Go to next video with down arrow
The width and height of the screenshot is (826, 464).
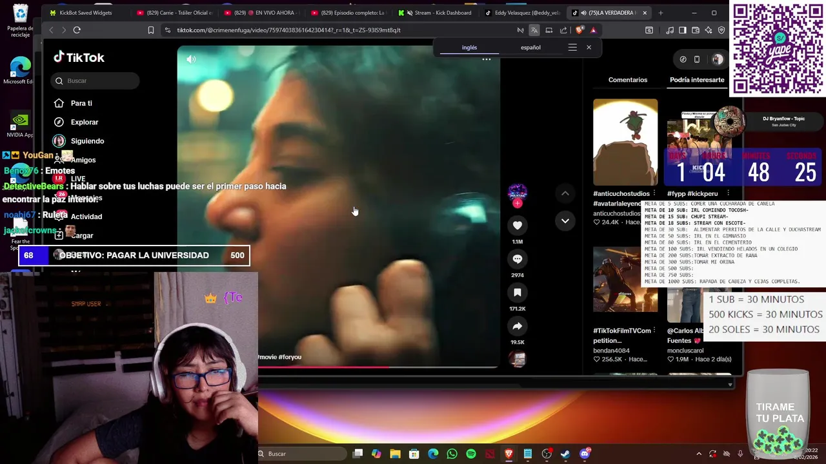[x=565, y=220]
